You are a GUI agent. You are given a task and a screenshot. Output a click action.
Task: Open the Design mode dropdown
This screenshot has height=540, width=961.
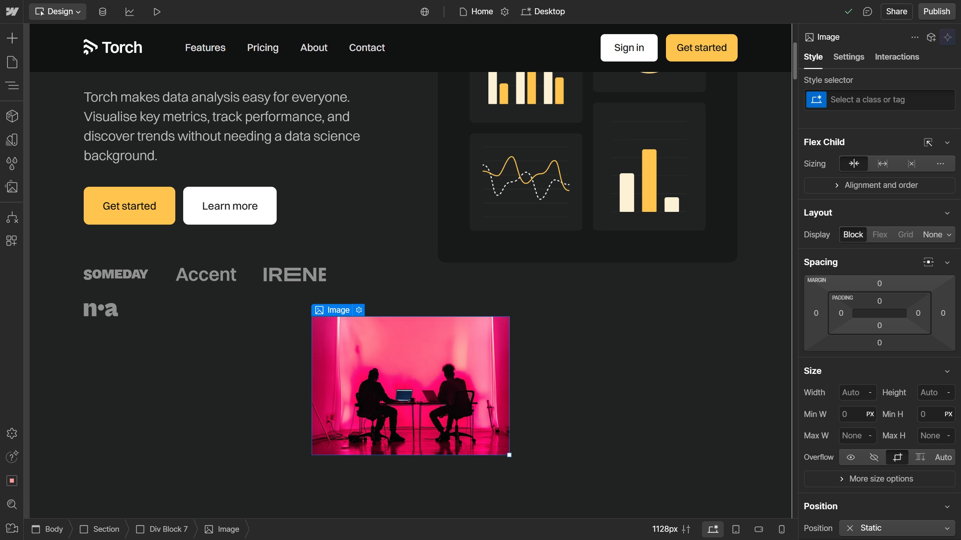pyautogui.click(x=57, y=11)
